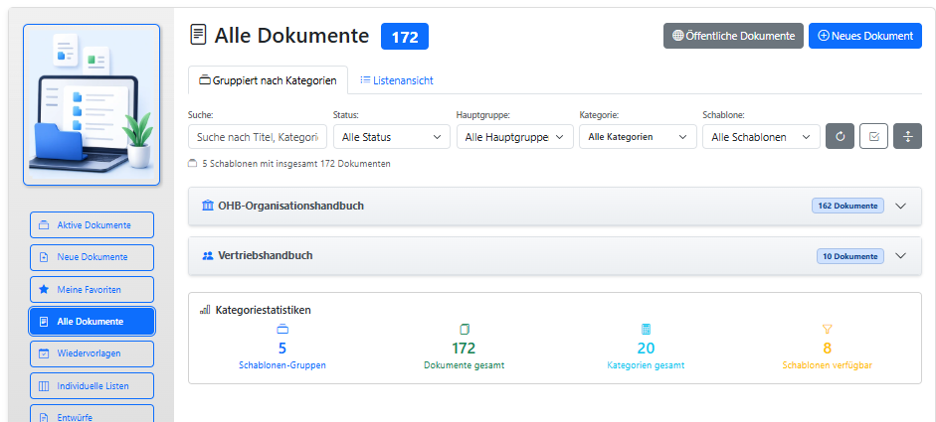This screenshot has height=422, width=936.
Task: Click the blue 172 count badge
Action: click(405, 37)
